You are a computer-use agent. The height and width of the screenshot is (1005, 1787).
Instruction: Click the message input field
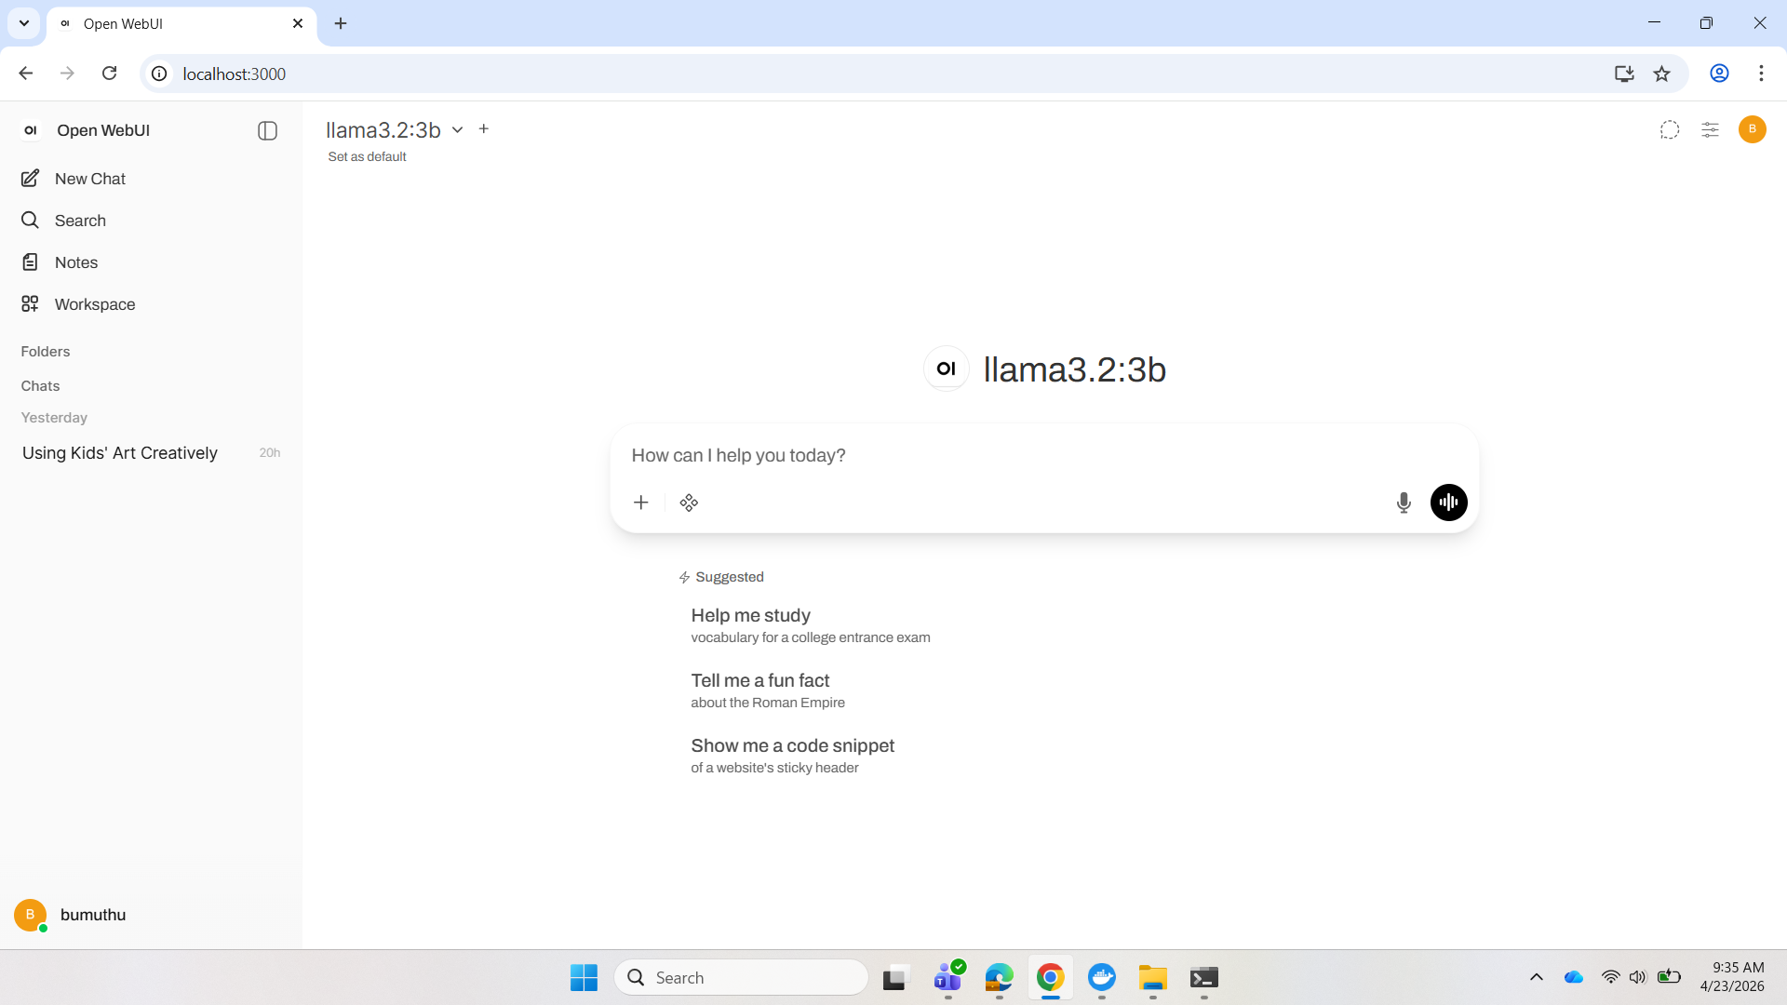coord(1044,455)
